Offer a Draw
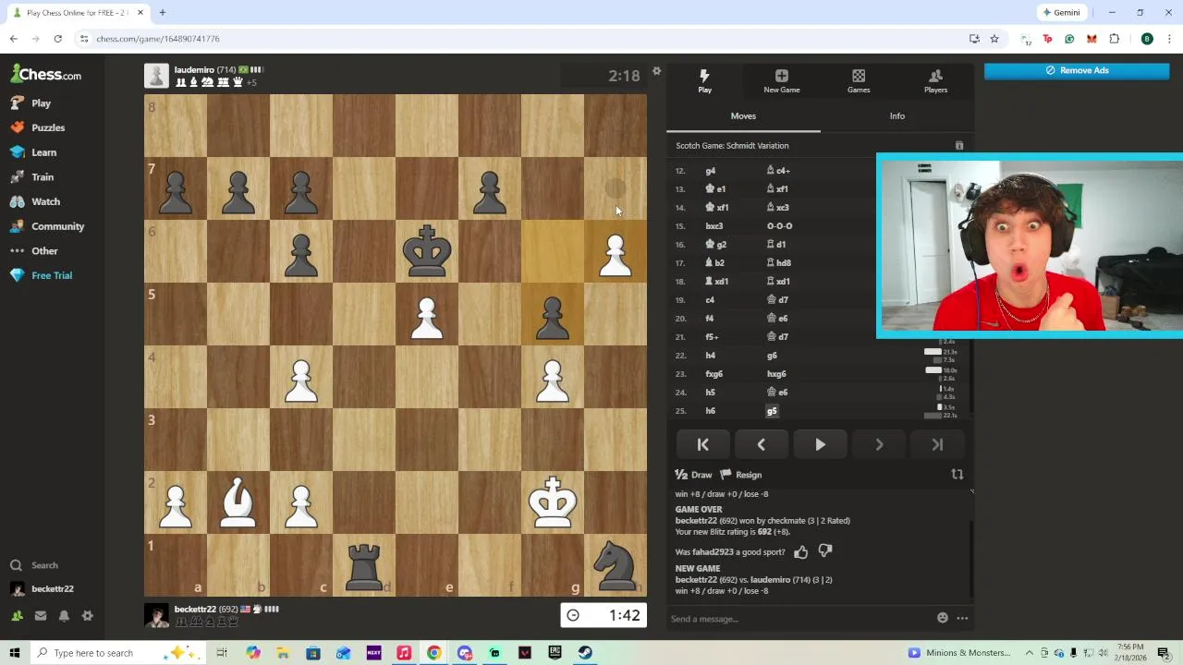Viewport: 1183px width, 665px height. (694, 475)
